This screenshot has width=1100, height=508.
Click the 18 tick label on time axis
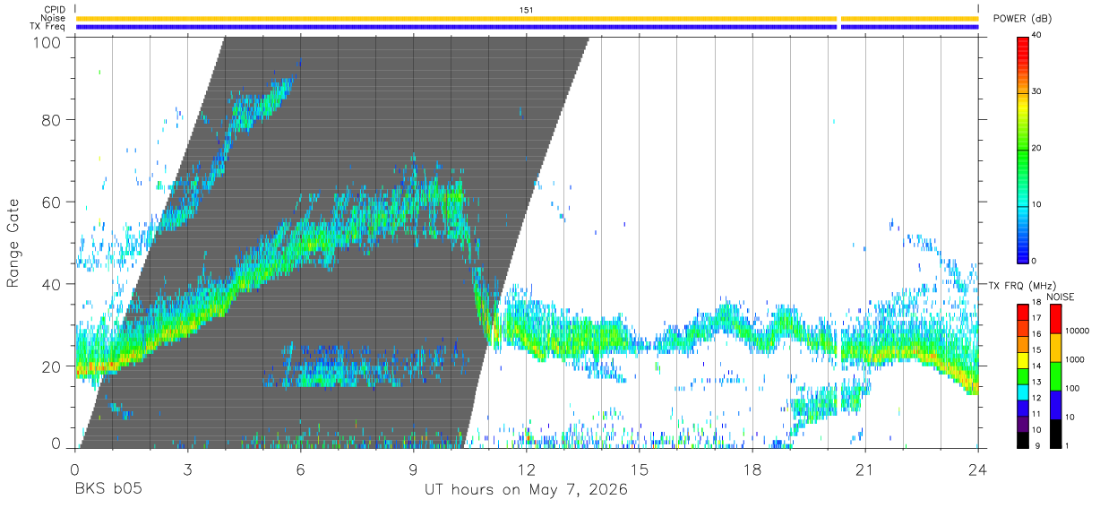click(x=752, y=469)
